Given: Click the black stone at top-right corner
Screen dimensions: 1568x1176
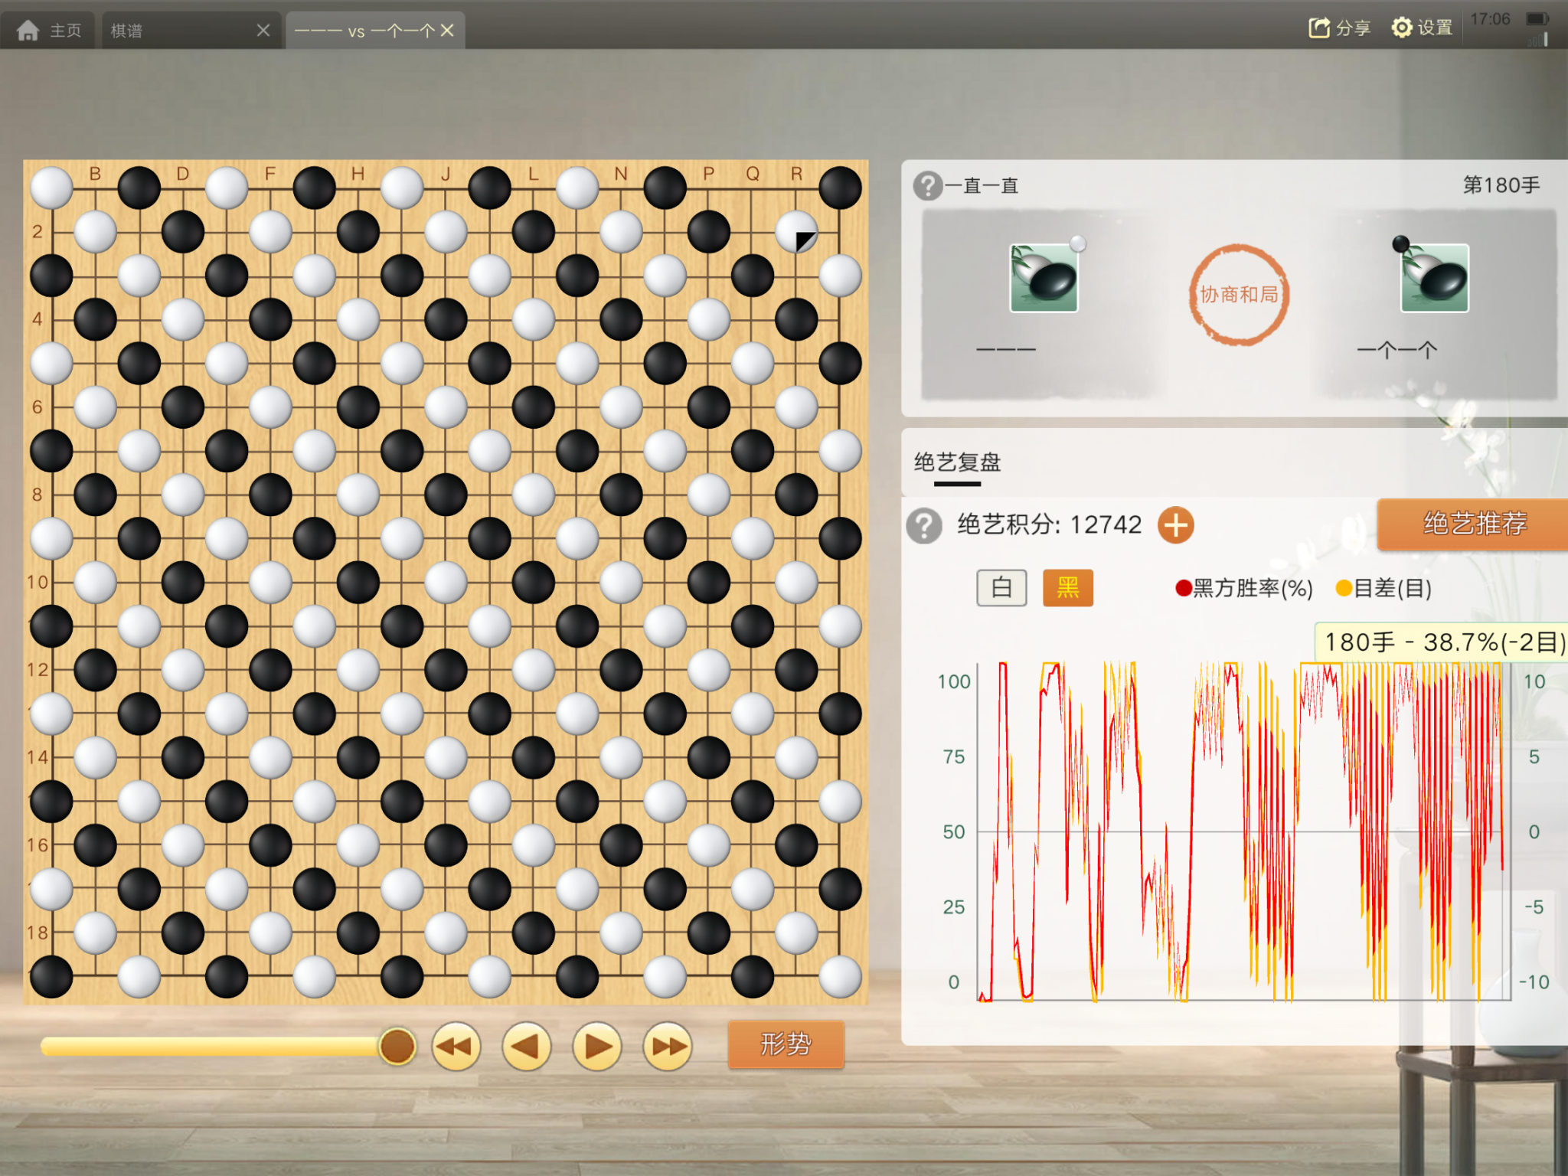Looking at the screenshot, I should [x=840, y=188].
